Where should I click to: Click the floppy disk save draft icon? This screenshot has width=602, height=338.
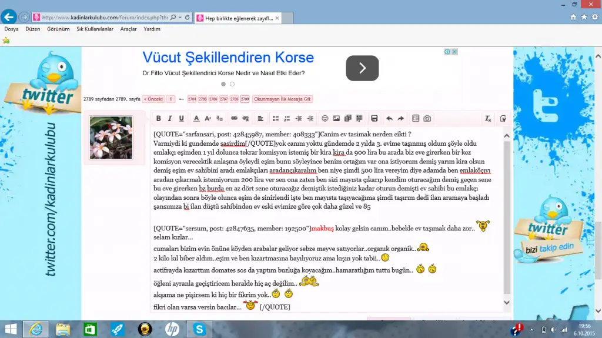(374, 119)
